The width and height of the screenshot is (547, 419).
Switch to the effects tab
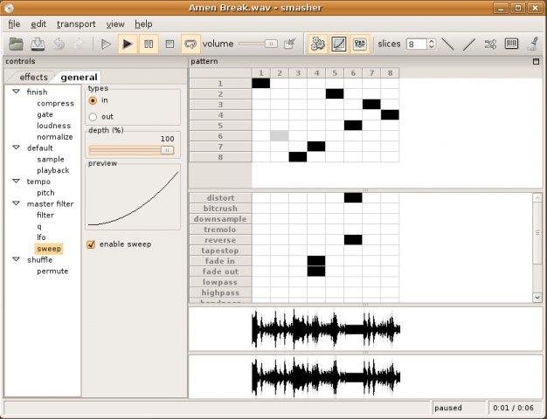tap(33, 77)
